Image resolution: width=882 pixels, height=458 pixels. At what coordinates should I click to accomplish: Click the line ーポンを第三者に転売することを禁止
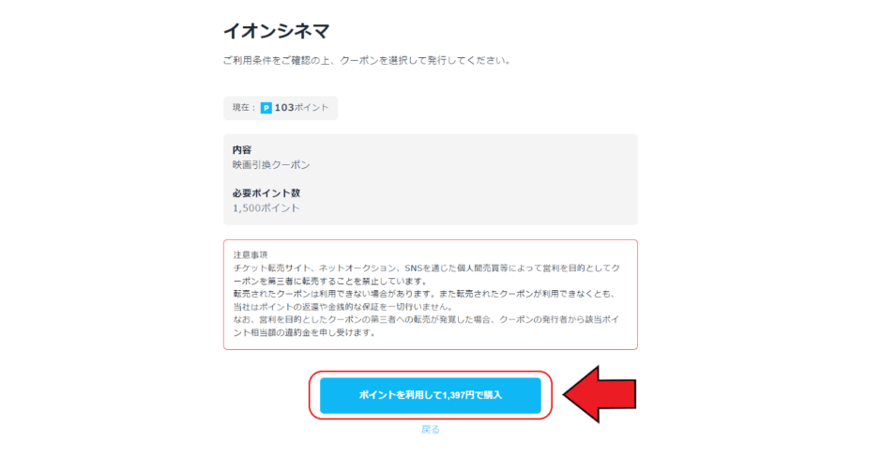click(330, 281)
